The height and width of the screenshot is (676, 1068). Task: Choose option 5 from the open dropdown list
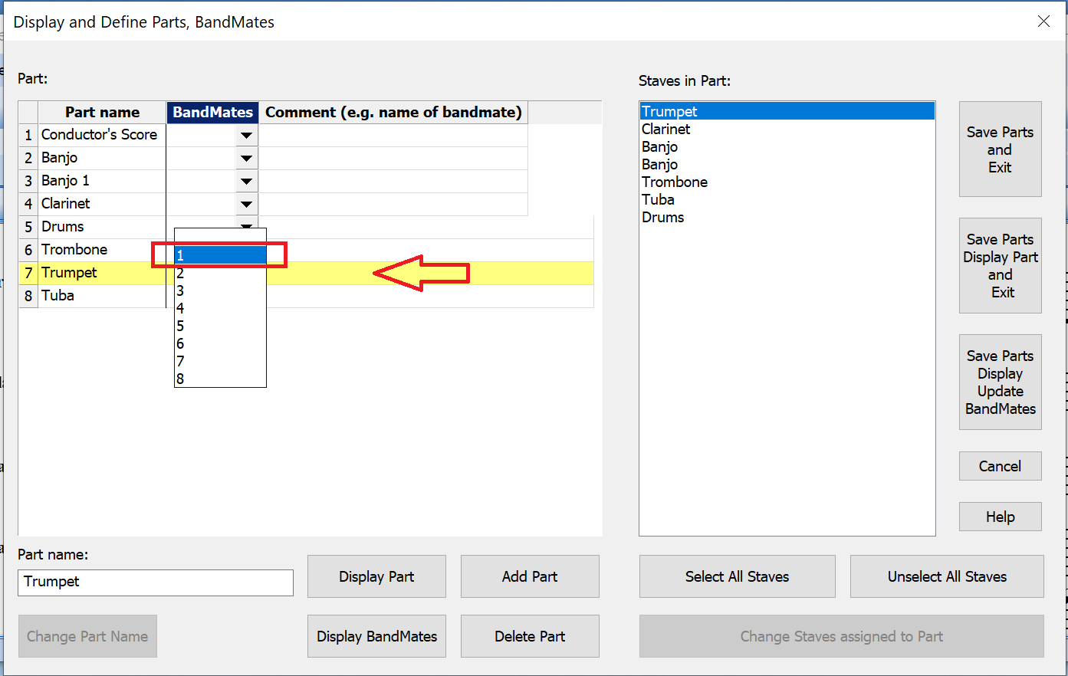(x=220, y=326)
